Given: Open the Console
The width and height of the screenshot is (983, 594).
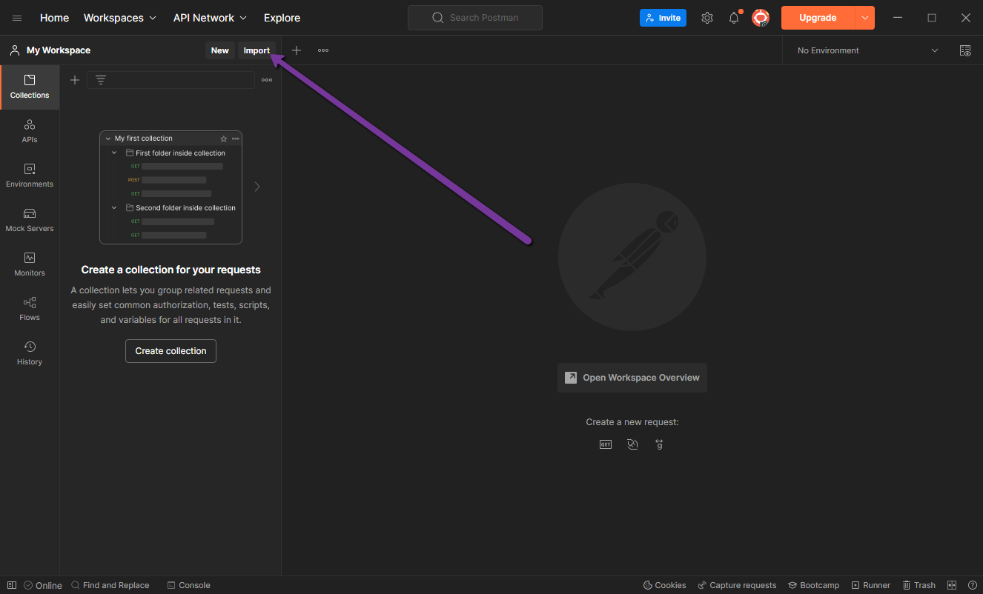Looking at the screenshot, I should coord(188,585).
